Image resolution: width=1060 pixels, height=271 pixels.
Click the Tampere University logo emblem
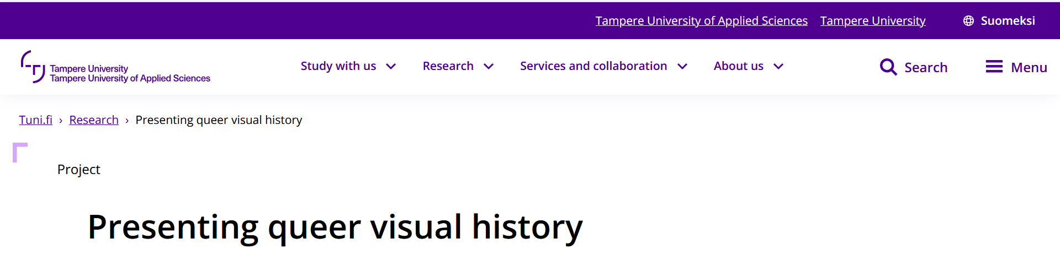33,67
